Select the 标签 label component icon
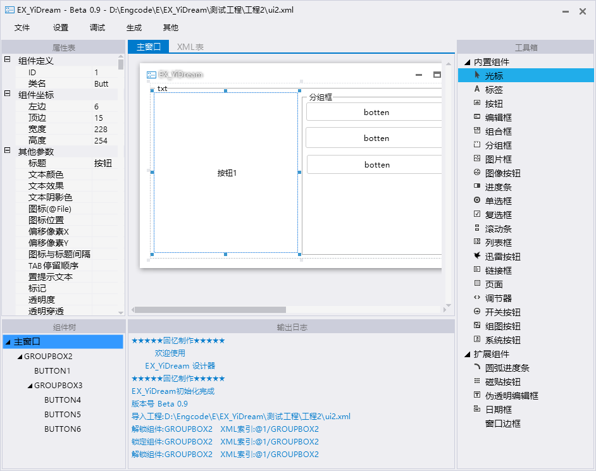 click(477, 90)
